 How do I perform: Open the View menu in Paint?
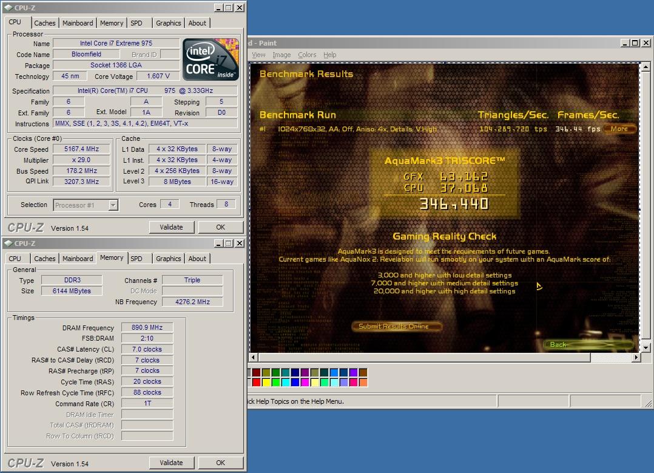[258, 55]
